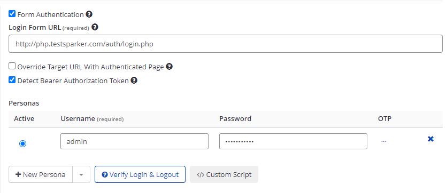Focus the Username field containing admin

click(x=134, y=141)
